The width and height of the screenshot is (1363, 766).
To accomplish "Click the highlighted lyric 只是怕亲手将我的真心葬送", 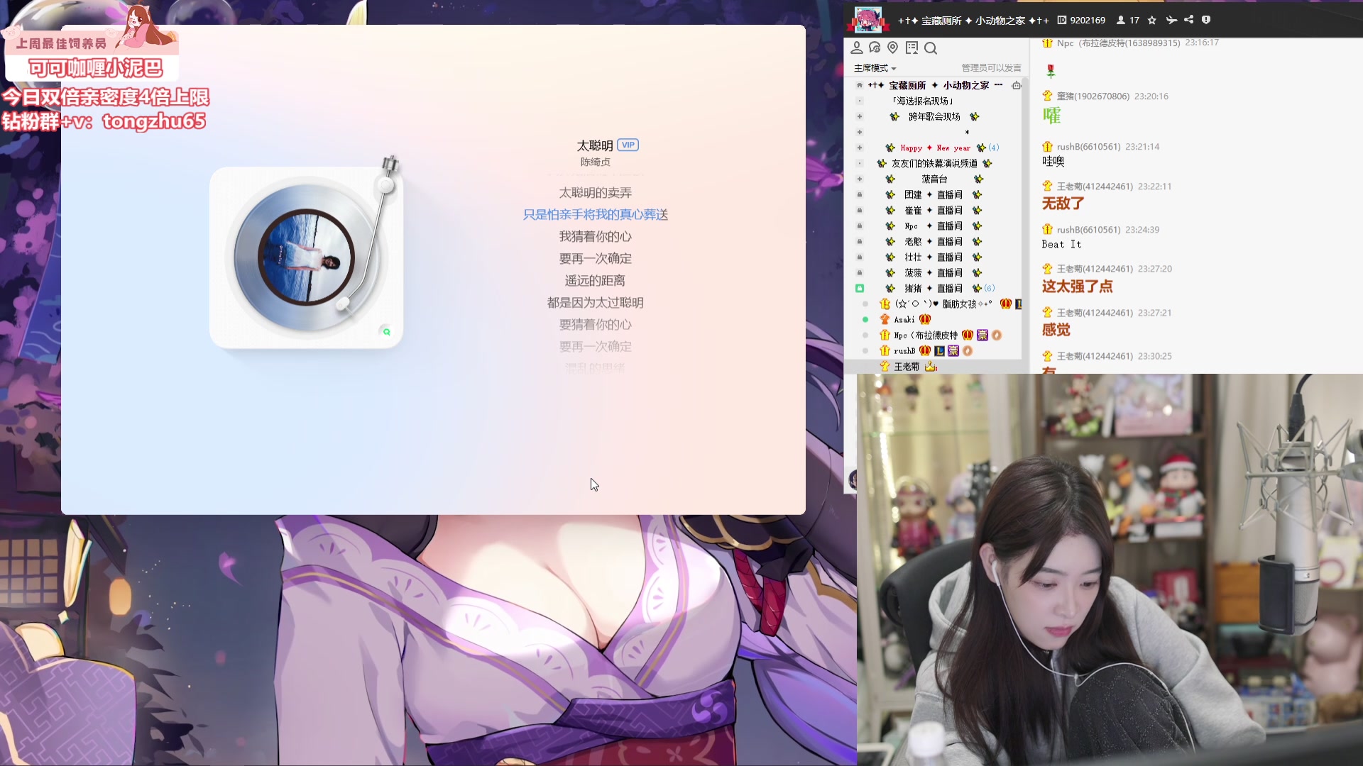I will click(595, 214).
